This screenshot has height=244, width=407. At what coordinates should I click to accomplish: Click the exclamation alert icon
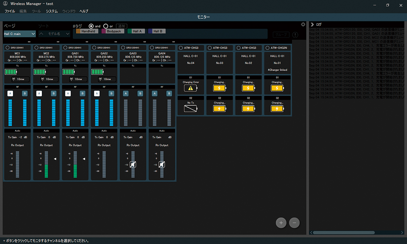[295, 35]
